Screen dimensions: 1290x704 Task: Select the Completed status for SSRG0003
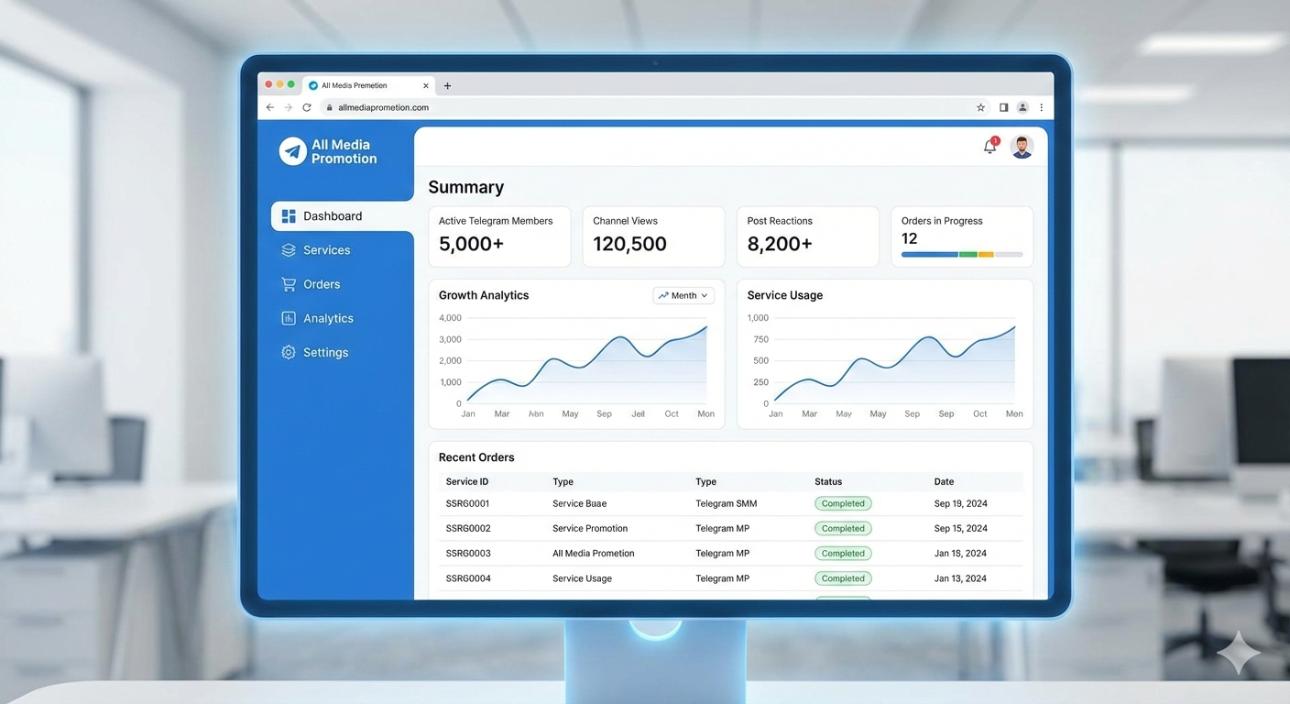(x=842, y=553)
